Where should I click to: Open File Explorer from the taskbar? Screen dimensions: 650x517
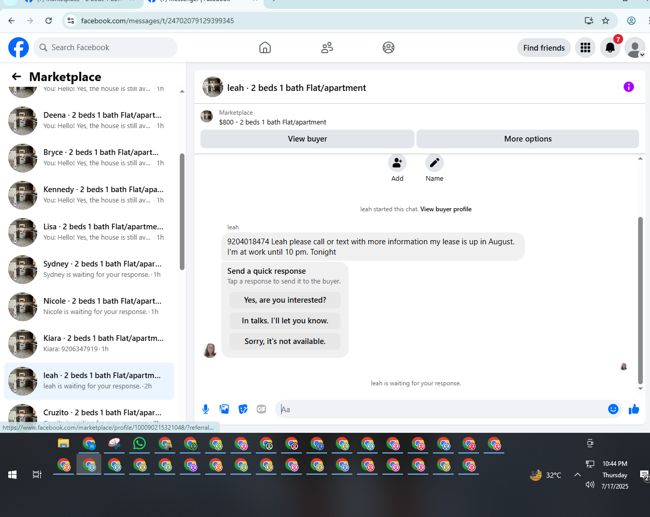pos(63,444)
